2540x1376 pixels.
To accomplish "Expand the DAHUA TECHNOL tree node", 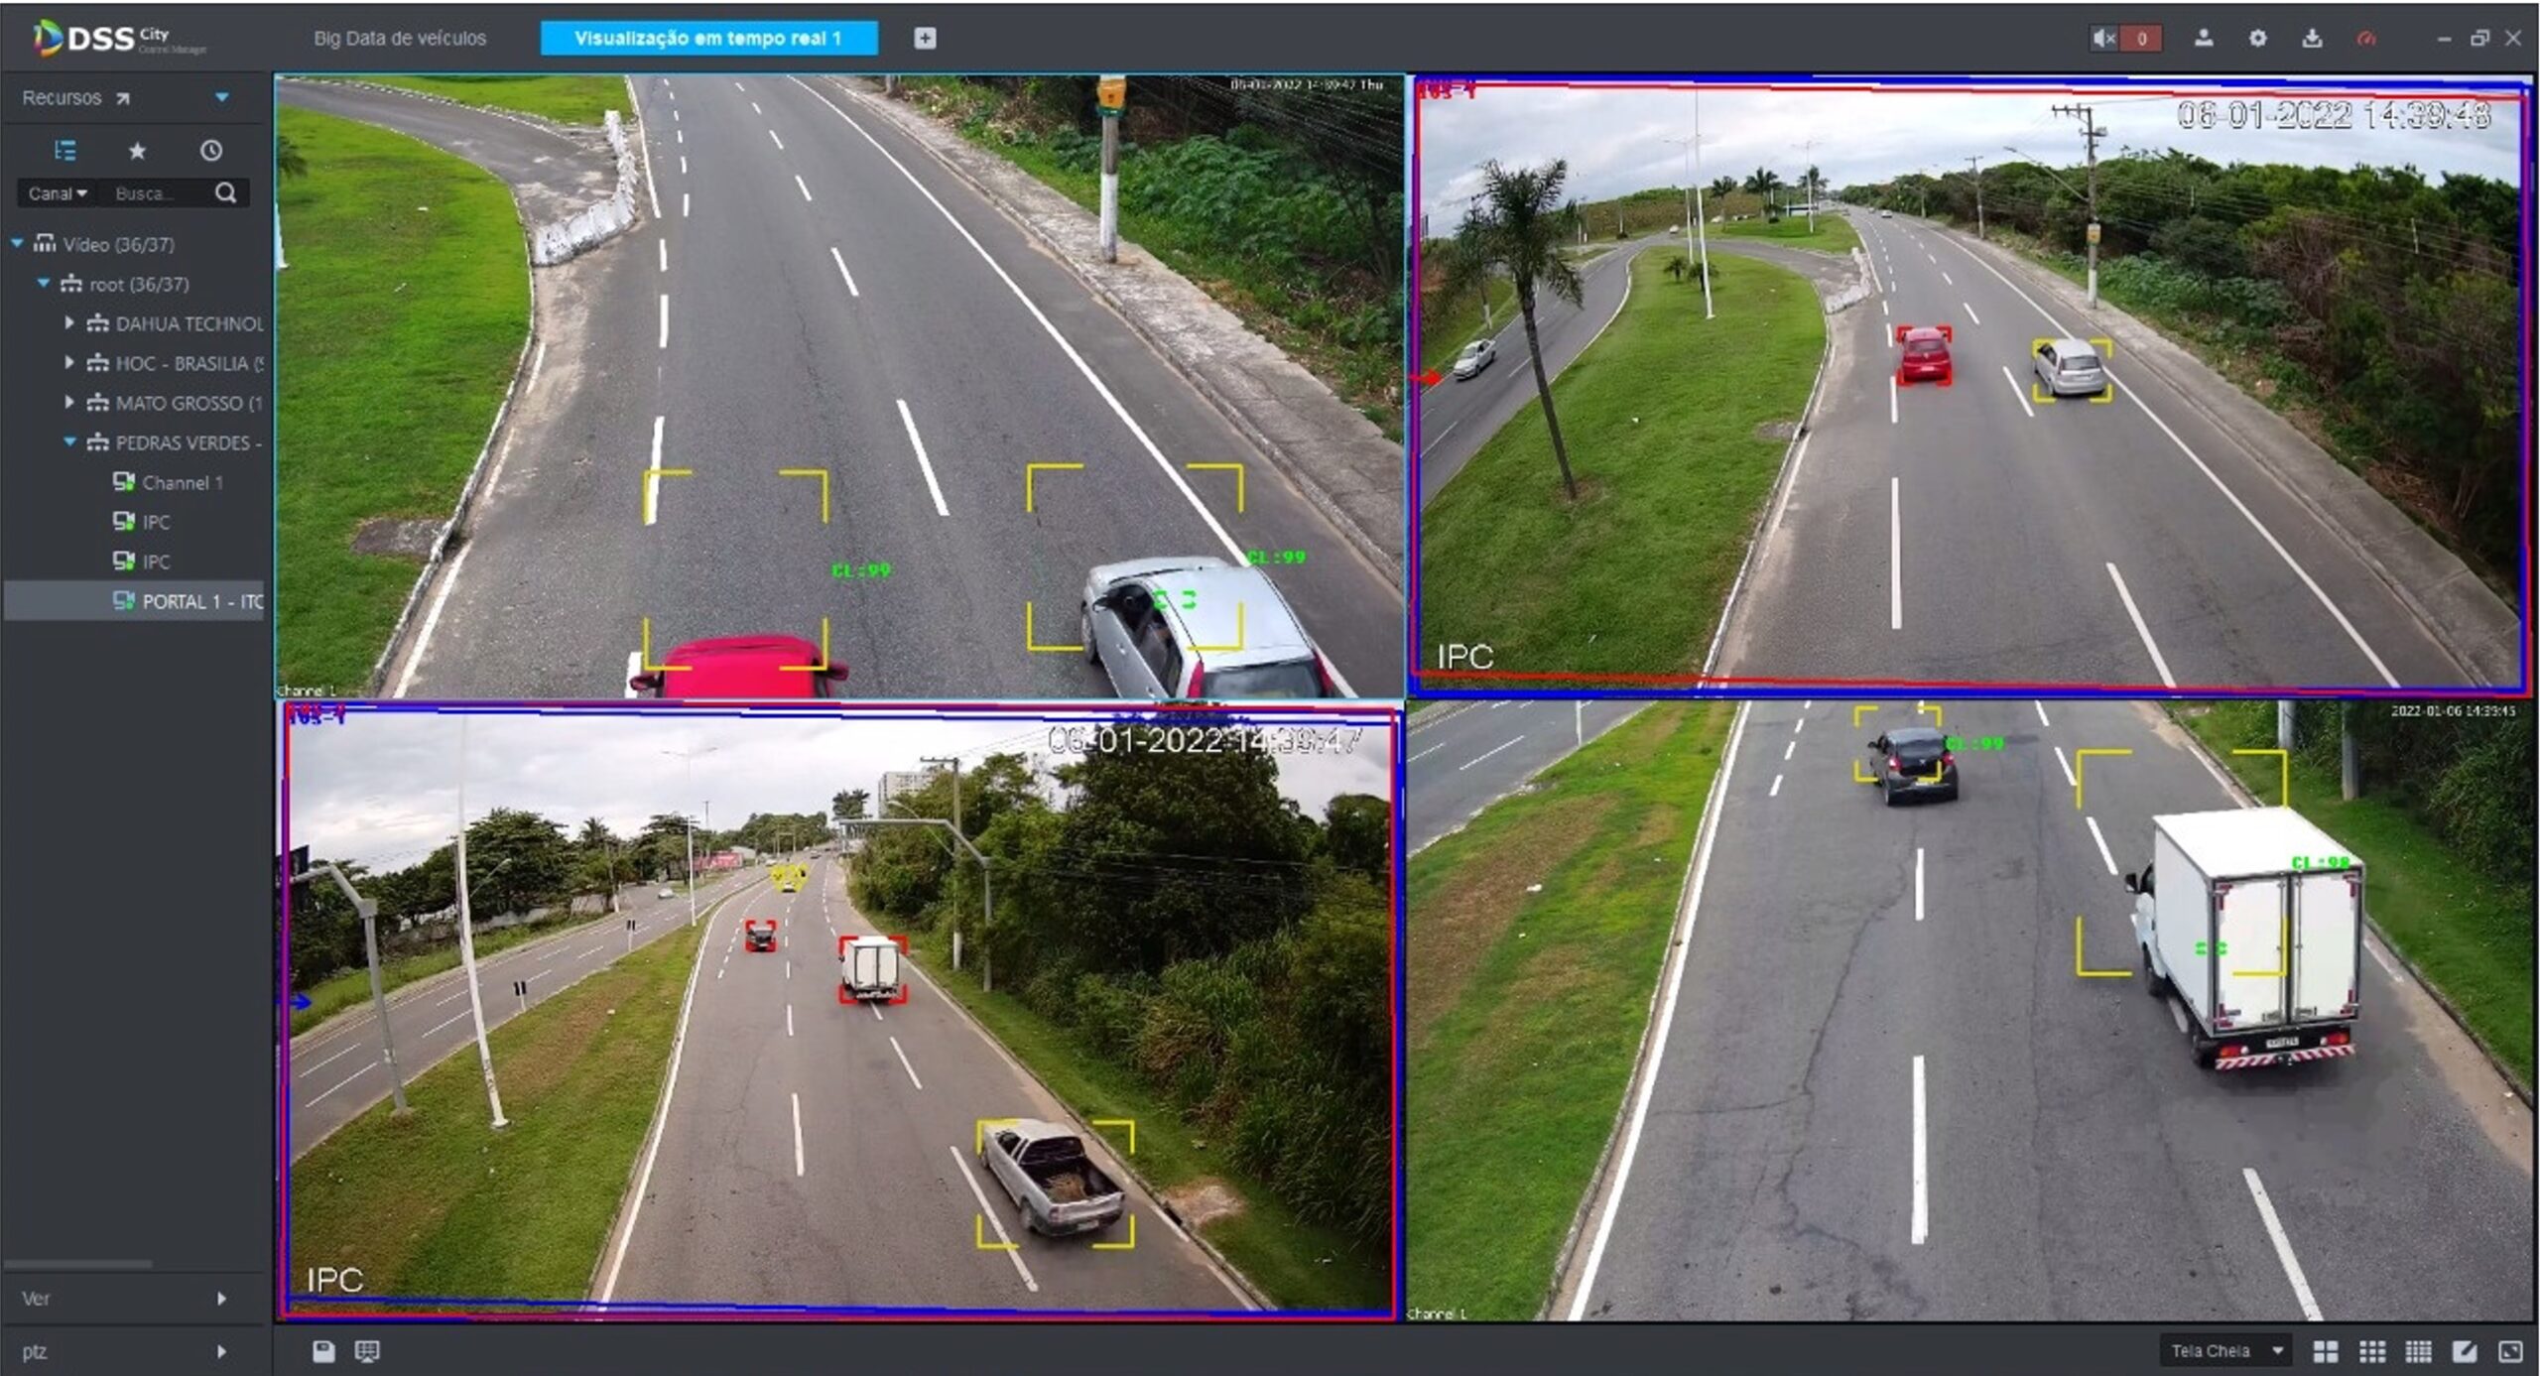I will point(69,323).
